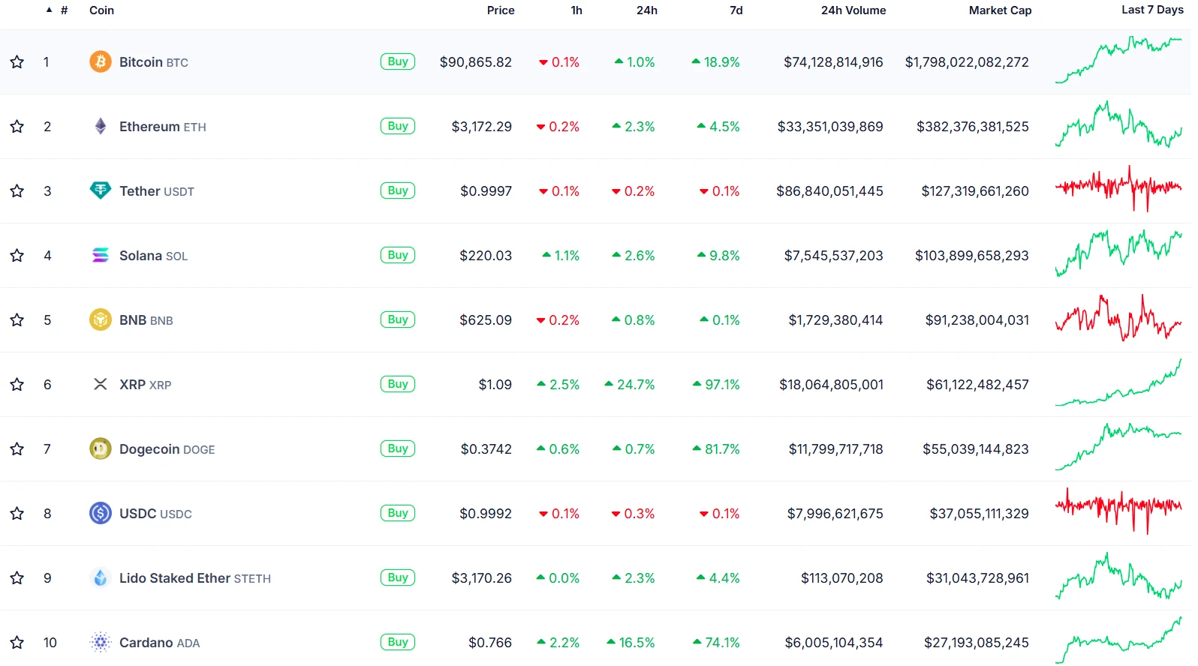Click the Ethereum diamond logo icon
Image resolution: width=1198 pixels, height=666 pixels.
coord(101,126)
